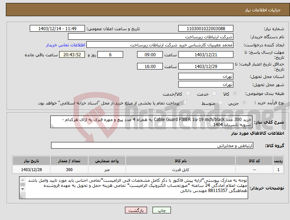Click the کد کالا column header

click(x=254, y=161)
